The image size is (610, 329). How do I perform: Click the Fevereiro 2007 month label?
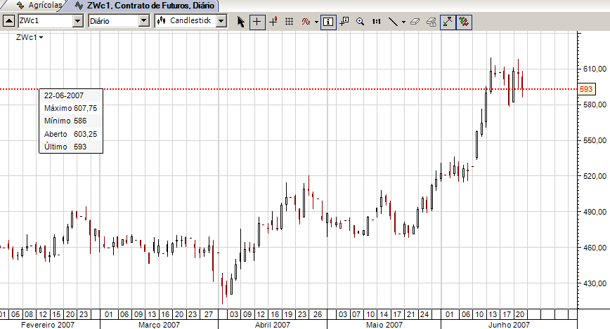click(x=48, y=324)
